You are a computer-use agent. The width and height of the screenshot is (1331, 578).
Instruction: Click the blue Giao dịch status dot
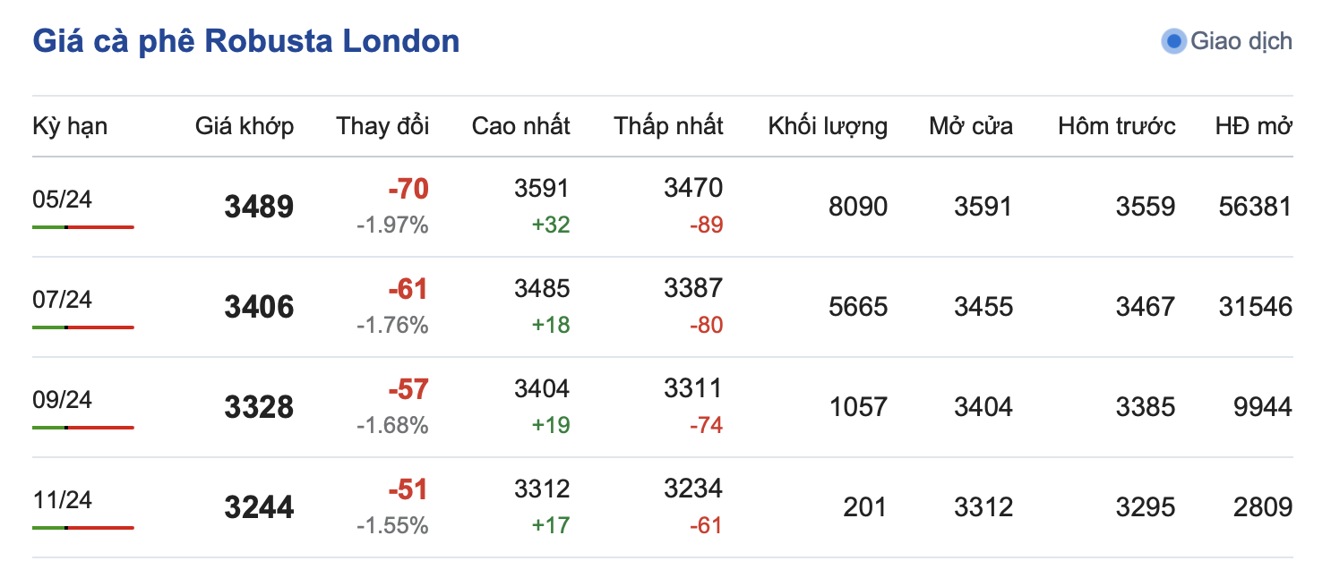point(1173,41)
